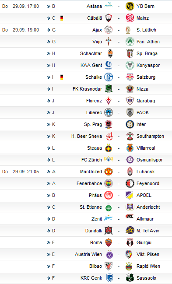Open group B link for Astana match
This screenshot has width=172, height=284.
51,6
